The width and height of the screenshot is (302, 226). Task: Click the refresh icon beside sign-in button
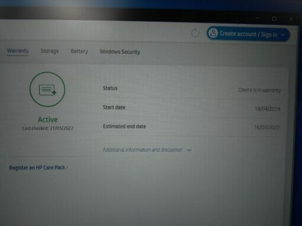pos(195,33)
